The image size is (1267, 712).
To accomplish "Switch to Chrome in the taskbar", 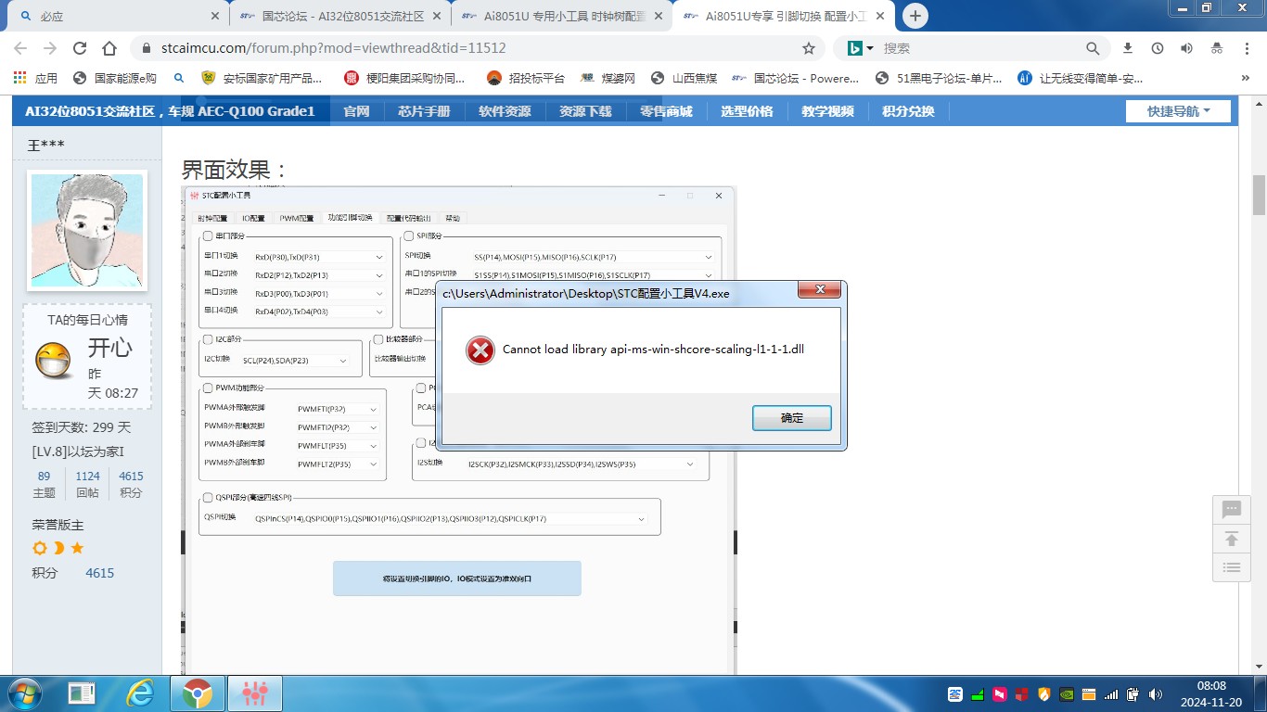I will coord(197,693).
